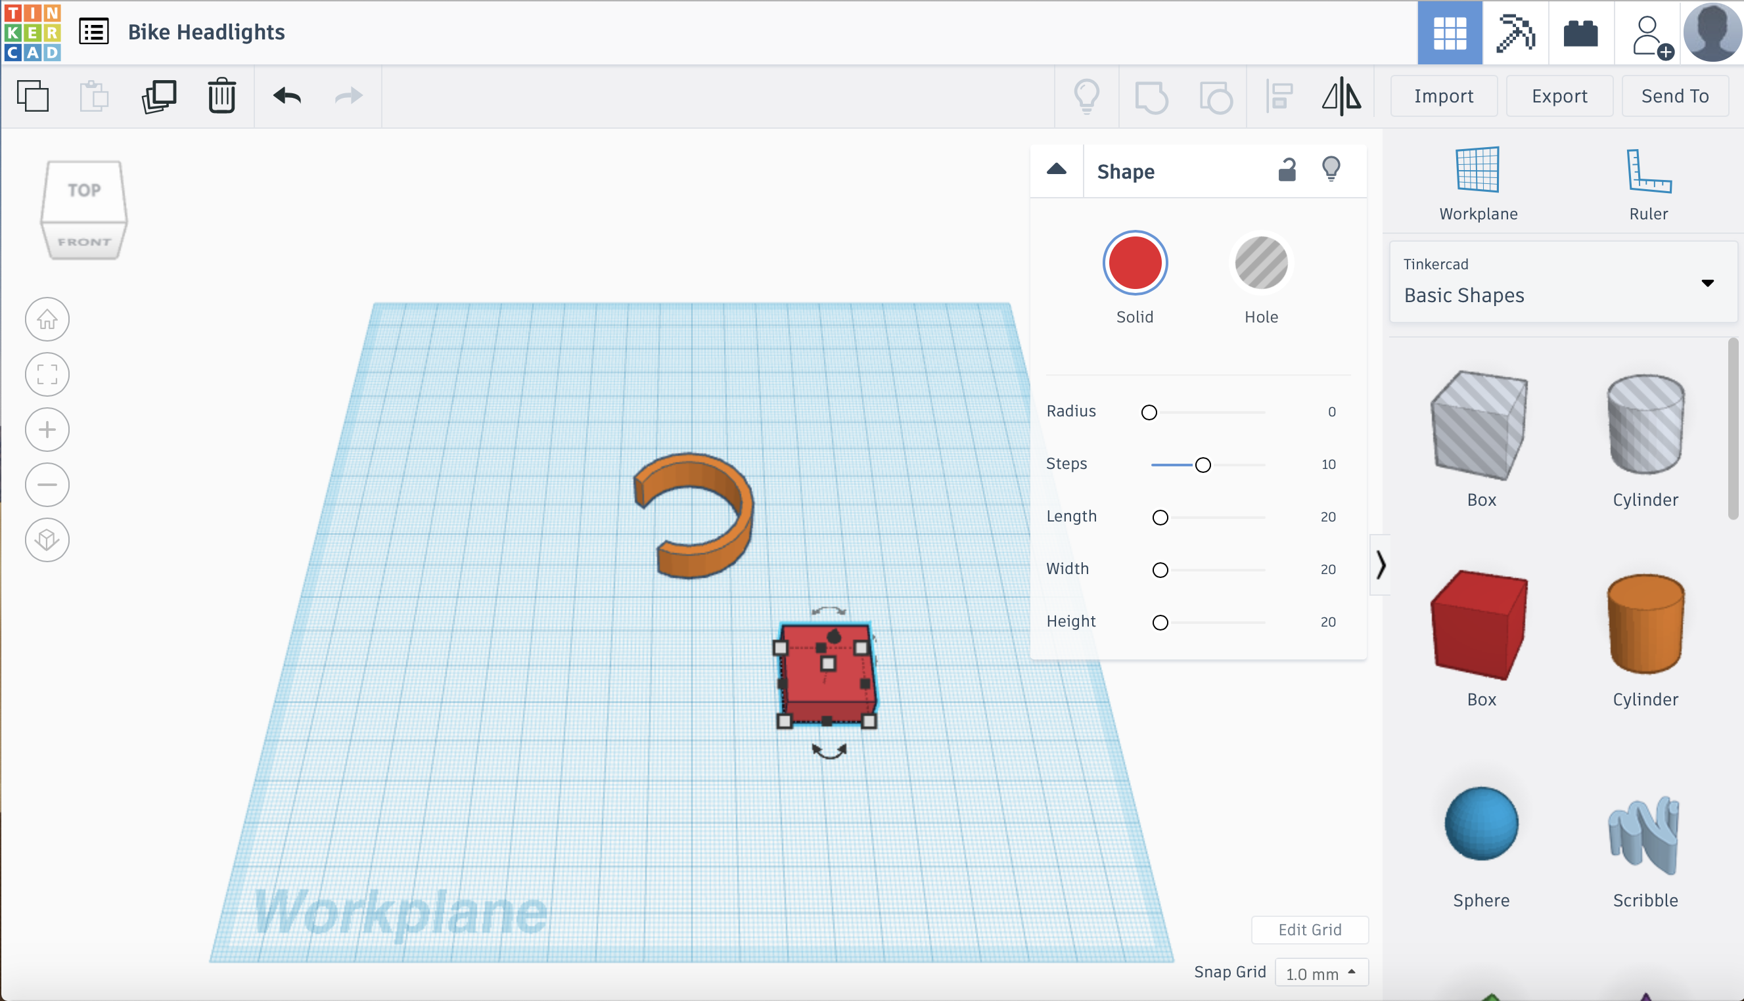The height and width of the screenshot is (1001, 1744).
Task: Toggle the shape lock icon
Action: click(x=1287, y=169)
